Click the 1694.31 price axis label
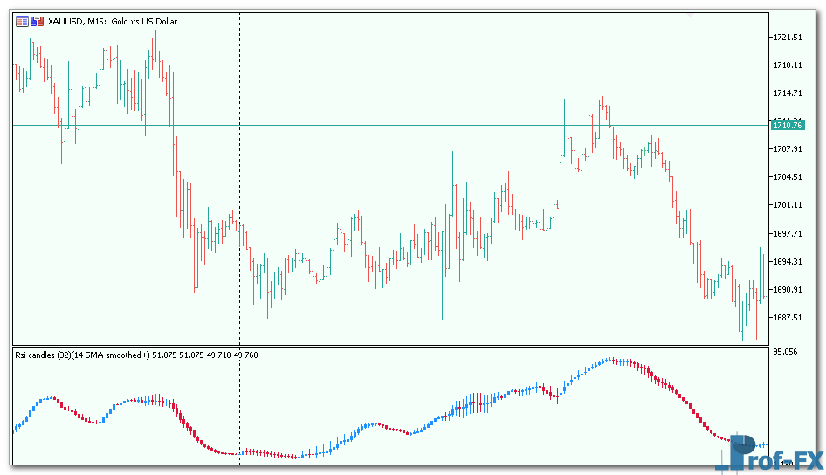This screenshot has width=826, height=475. pos(788,262)
